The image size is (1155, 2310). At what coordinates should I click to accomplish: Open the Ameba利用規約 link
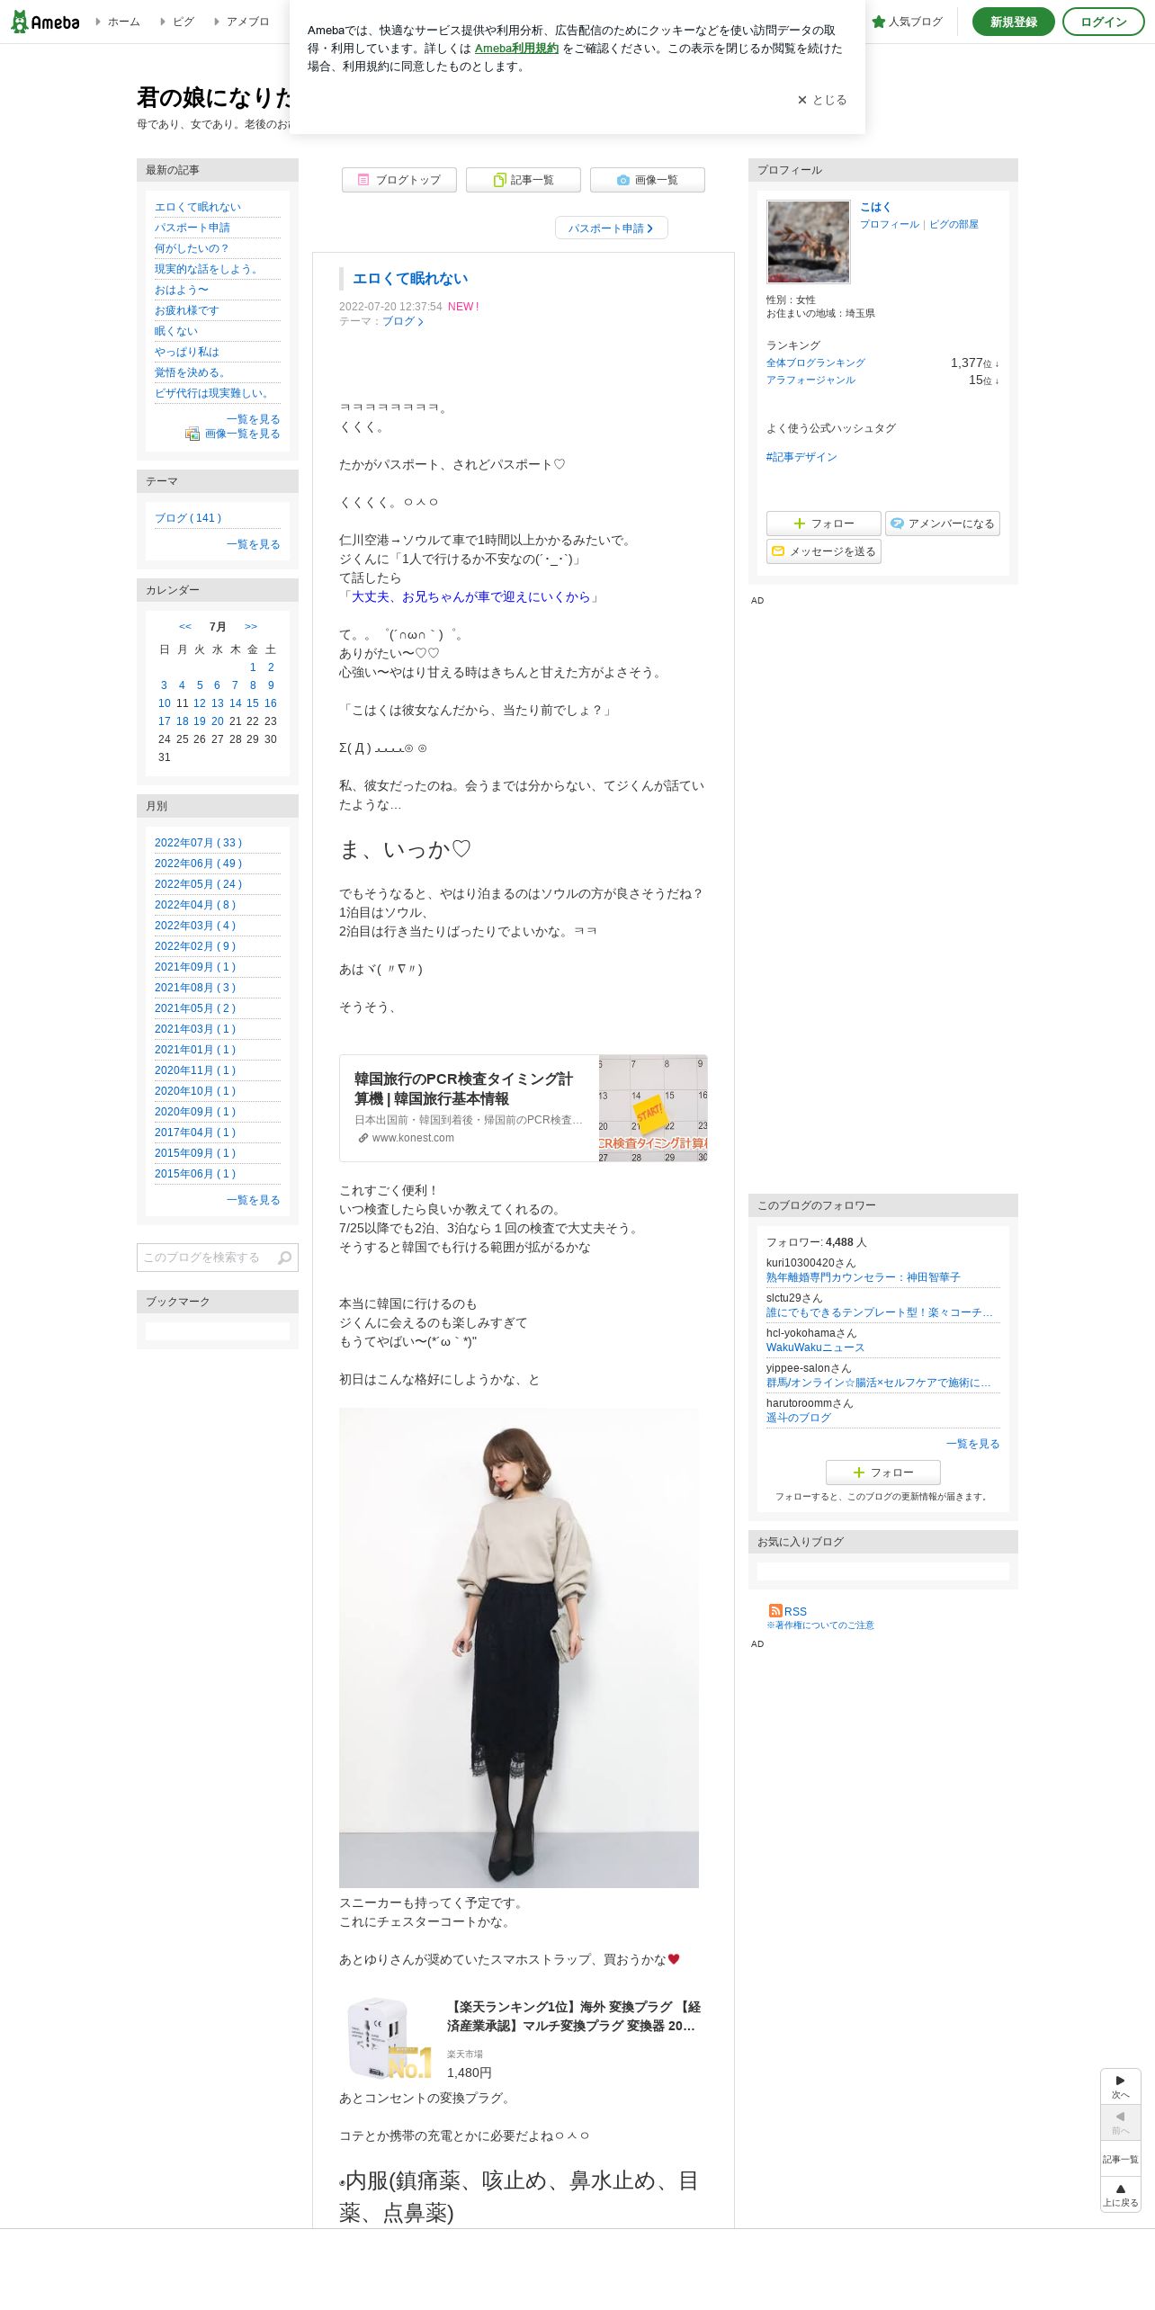coord(516,49)
